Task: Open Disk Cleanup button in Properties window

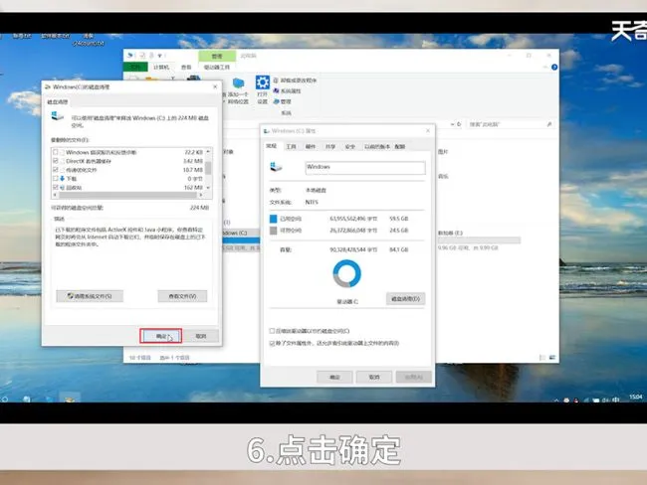Action: [x=405, y=299]
